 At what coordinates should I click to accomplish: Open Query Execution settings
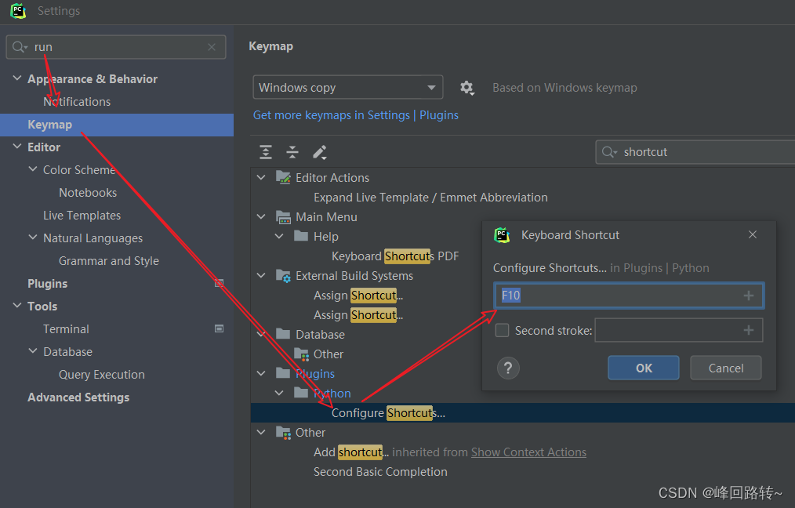101,375
